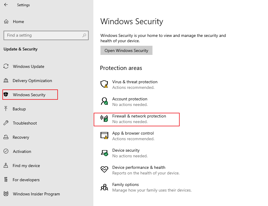Click the App & browser control window icon
The image size is (268, 206).
pos(104,136)
